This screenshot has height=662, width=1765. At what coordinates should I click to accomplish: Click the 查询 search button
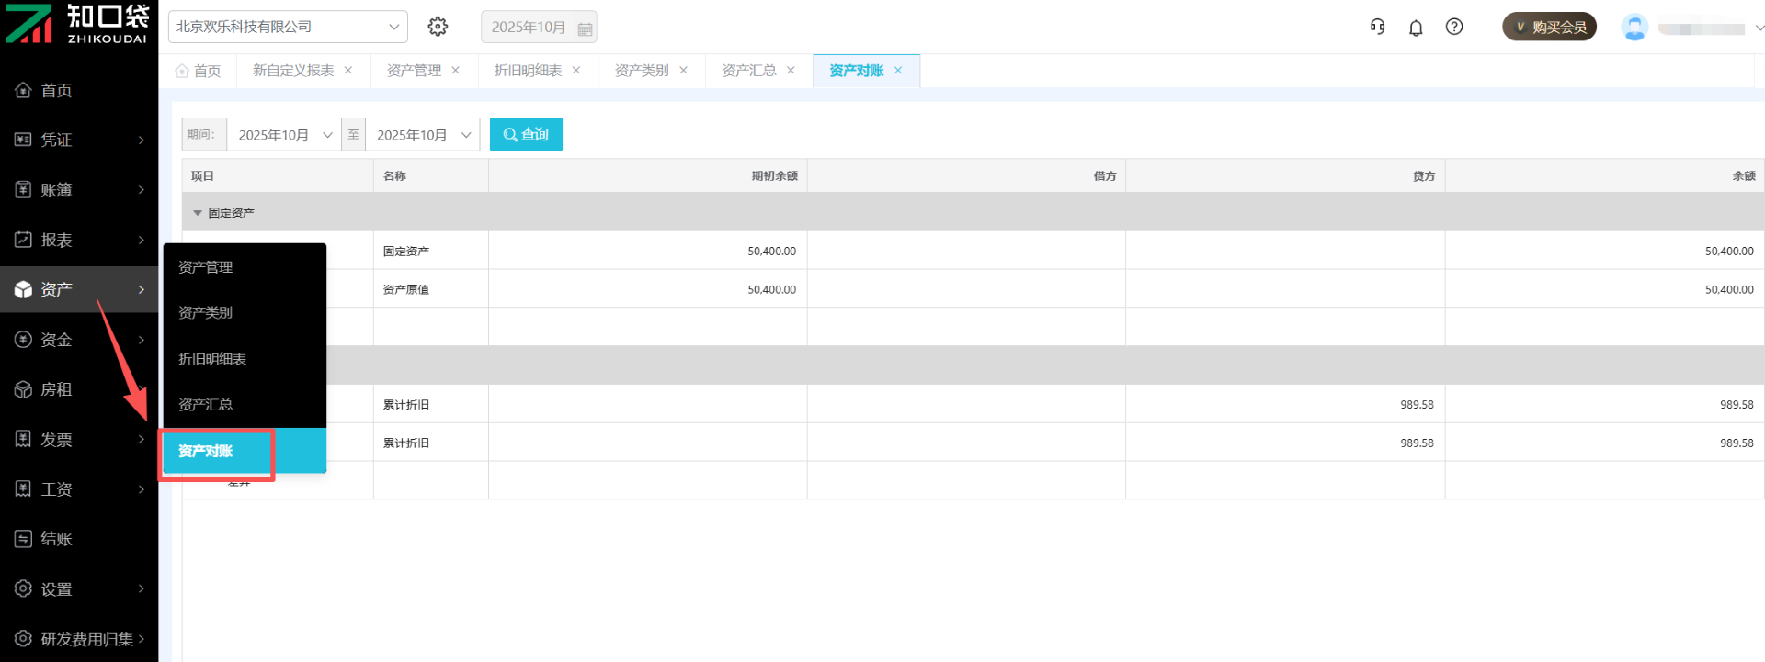(x=526, y=134)
